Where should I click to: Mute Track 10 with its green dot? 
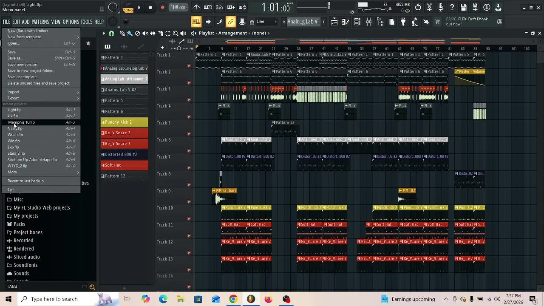[x=189, y=218]
